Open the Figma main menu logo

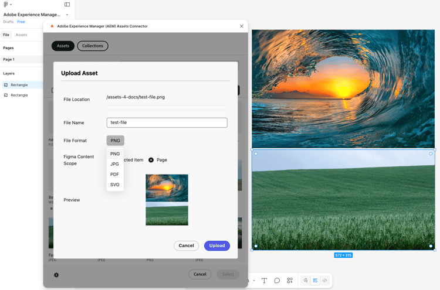[6, 4]
